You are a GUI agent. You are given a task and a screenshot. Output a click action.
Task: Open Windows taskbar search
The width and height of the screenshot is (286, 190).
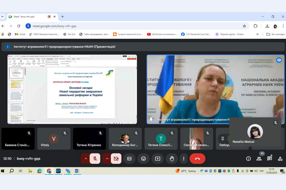(11, 171)
